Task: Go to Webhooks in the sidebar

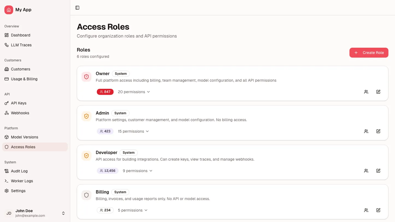Action: click(x=20, y=113)
